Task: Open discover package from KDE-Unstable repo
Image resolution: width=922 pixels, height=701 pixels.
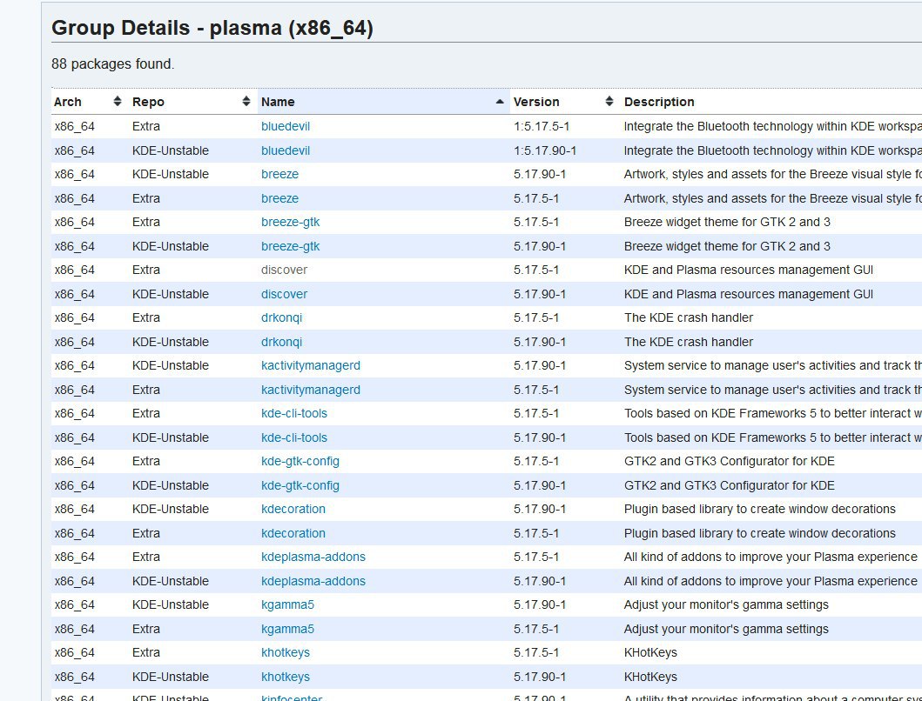Action: pos(284,294)
